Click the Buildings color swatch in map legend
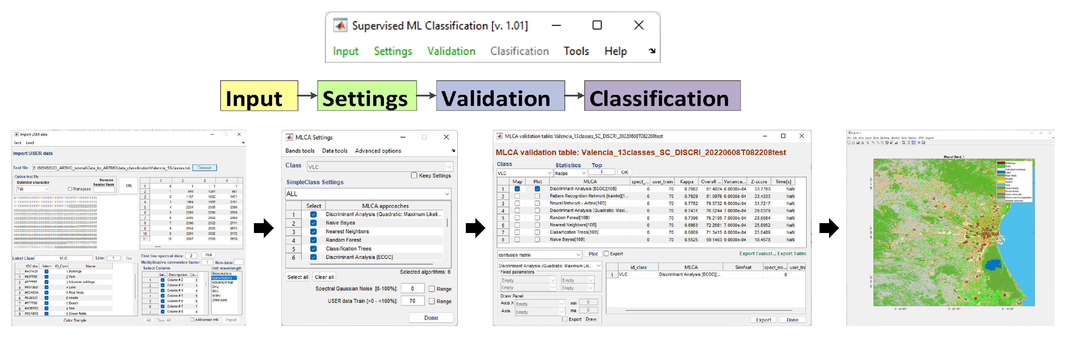The width and height of the screenshot is (1068, 339). click(1000, 163)
